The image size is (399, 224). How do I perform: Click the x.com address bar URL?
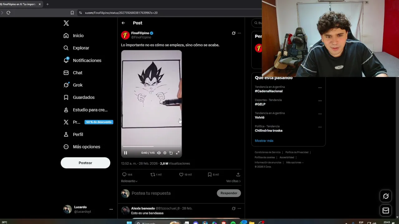tap(121, 13)
